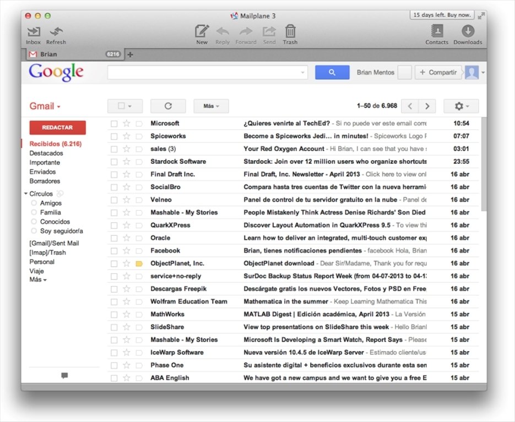
Task: Go to previous page of messages
Action: click(410, 106)
